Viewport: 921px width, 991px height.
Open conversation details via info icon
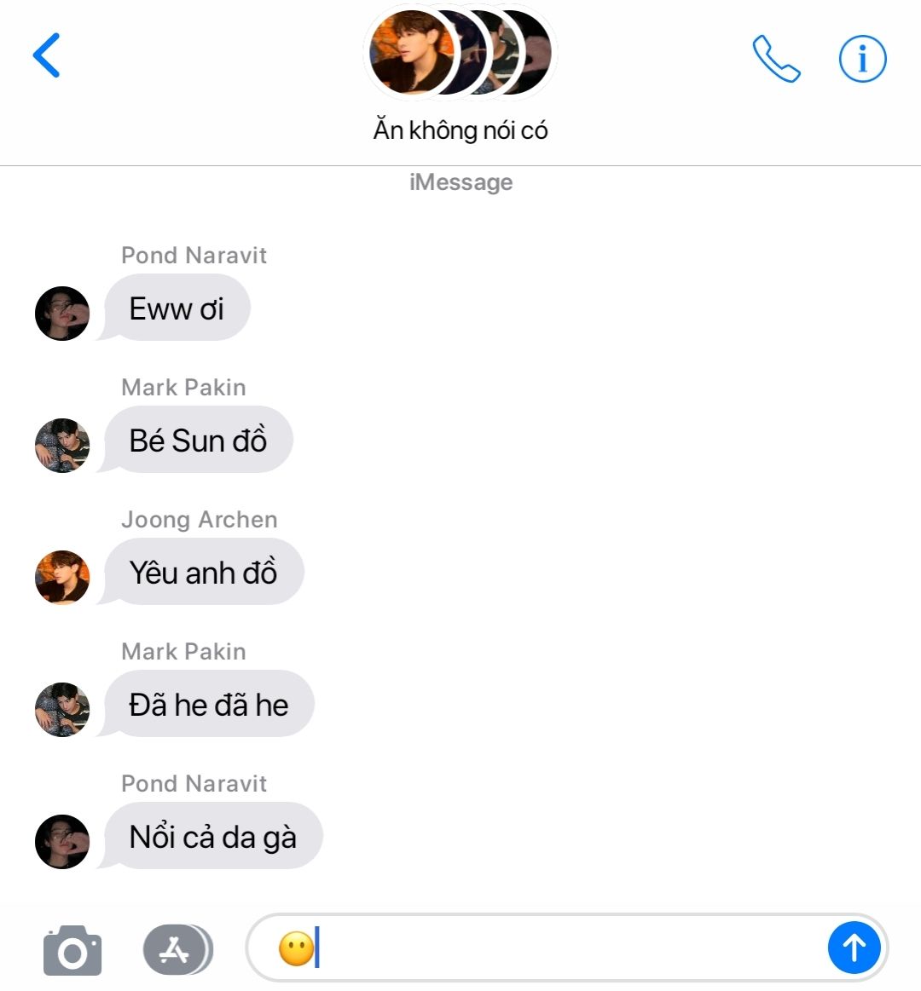[862, 59]
